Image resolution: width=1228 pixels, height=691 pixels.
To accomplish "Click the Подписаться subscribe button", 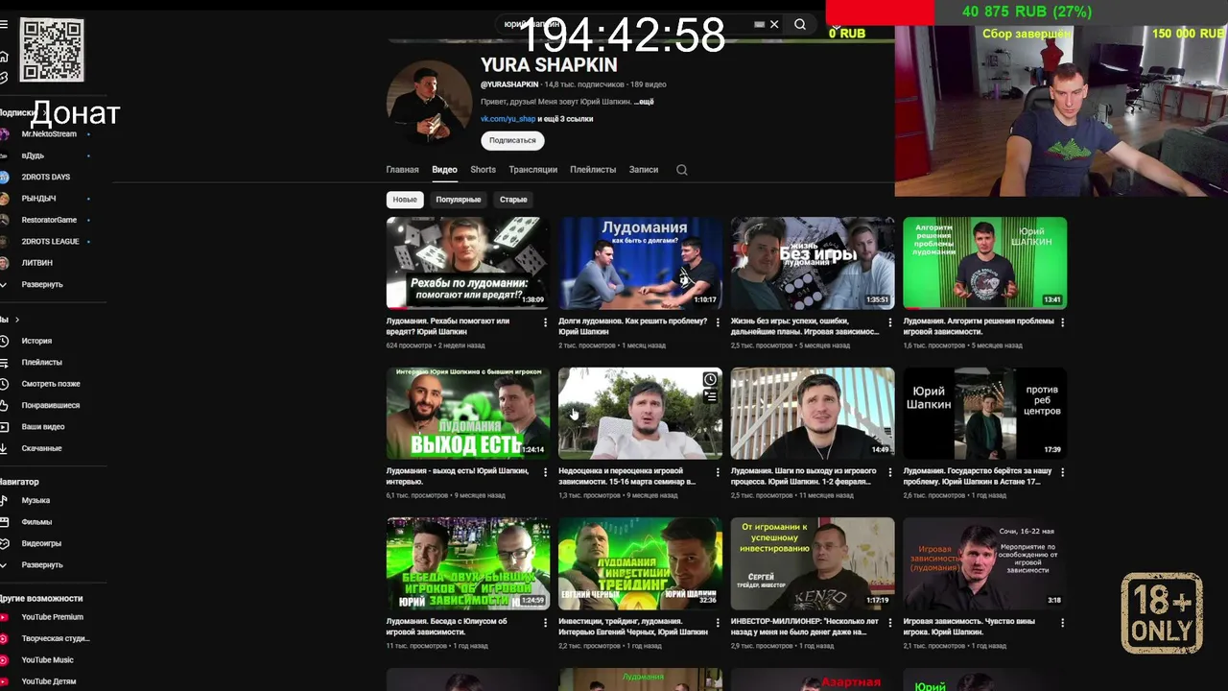I will [x=512, y=140].
